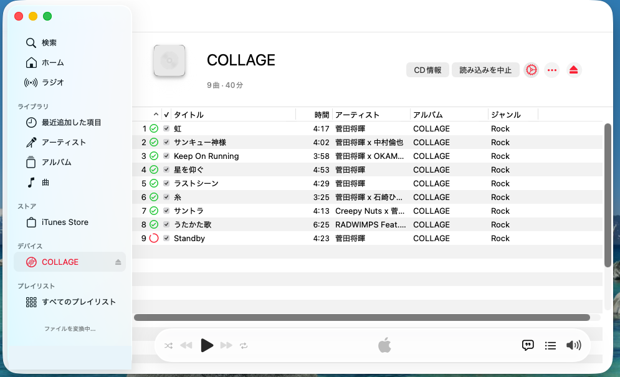Click the track number sort arrow header
This screenshot has width=620, height=377.
(x=156, y=114)
